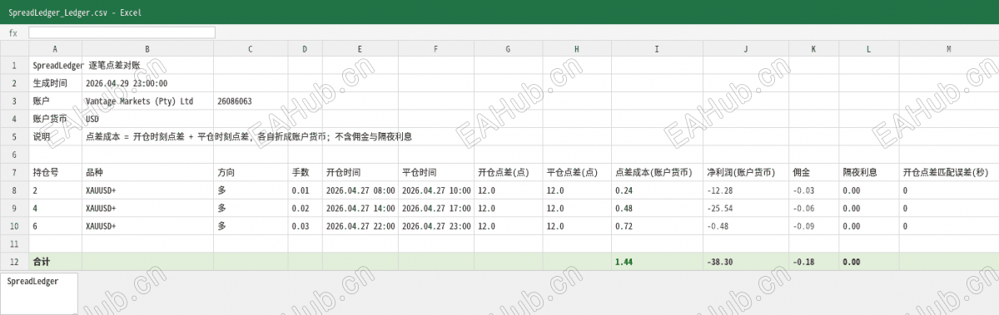This screenshot has height=315, width=999.
Task: Click spread cost value '0.72'
Action: pyautogui.click(x=657, y=226)
